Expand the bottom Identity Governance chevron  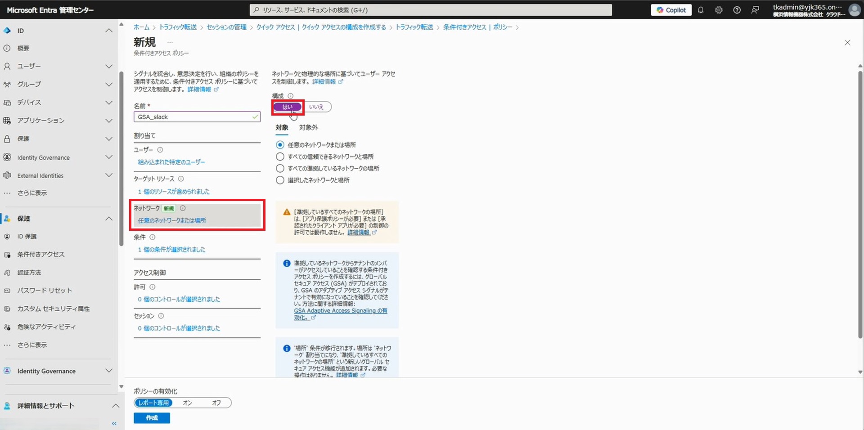(x=109, y=371)
